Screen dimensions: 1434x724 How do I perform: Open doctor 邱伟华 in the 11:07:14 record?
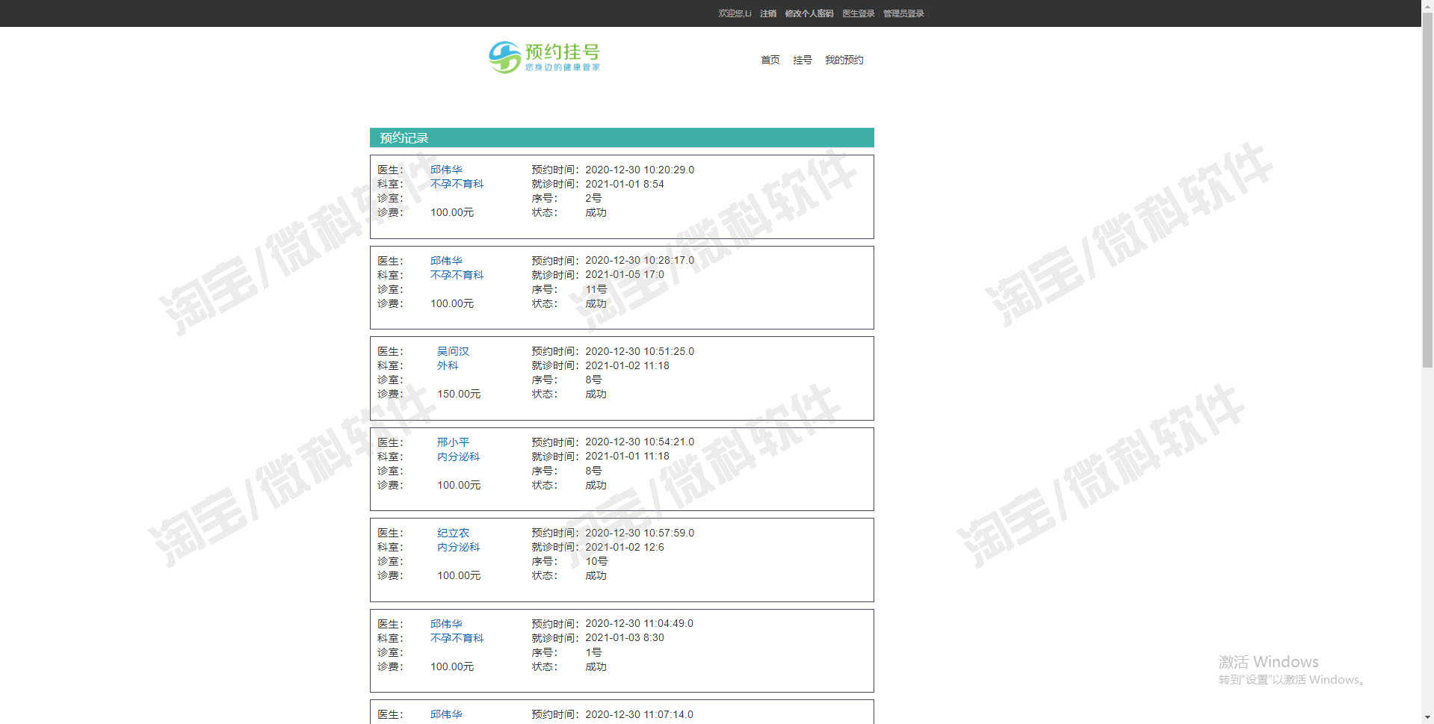[446, 714]
